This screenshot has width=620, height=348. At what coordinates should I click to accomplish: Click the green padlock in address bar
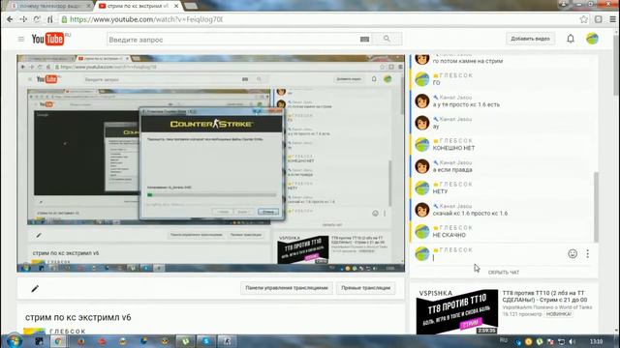coord(64,19)
